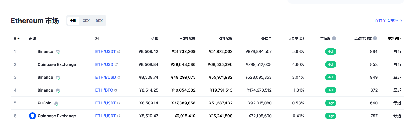Click the +2%深度 column header
The width and height of the screenshot is (417, 123).
188,38
